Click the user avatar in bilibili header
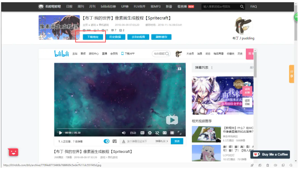Screen dimensions: 298x169 (x=178, y=54)
